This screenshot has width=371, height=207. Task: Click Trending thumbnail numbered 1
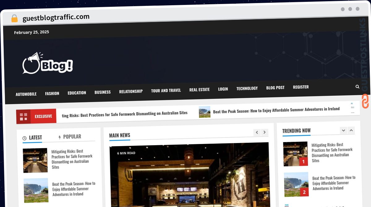296,154
